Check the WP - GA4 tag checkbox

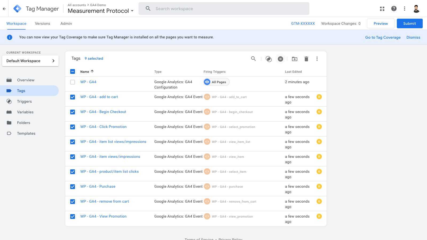point(73,82)
